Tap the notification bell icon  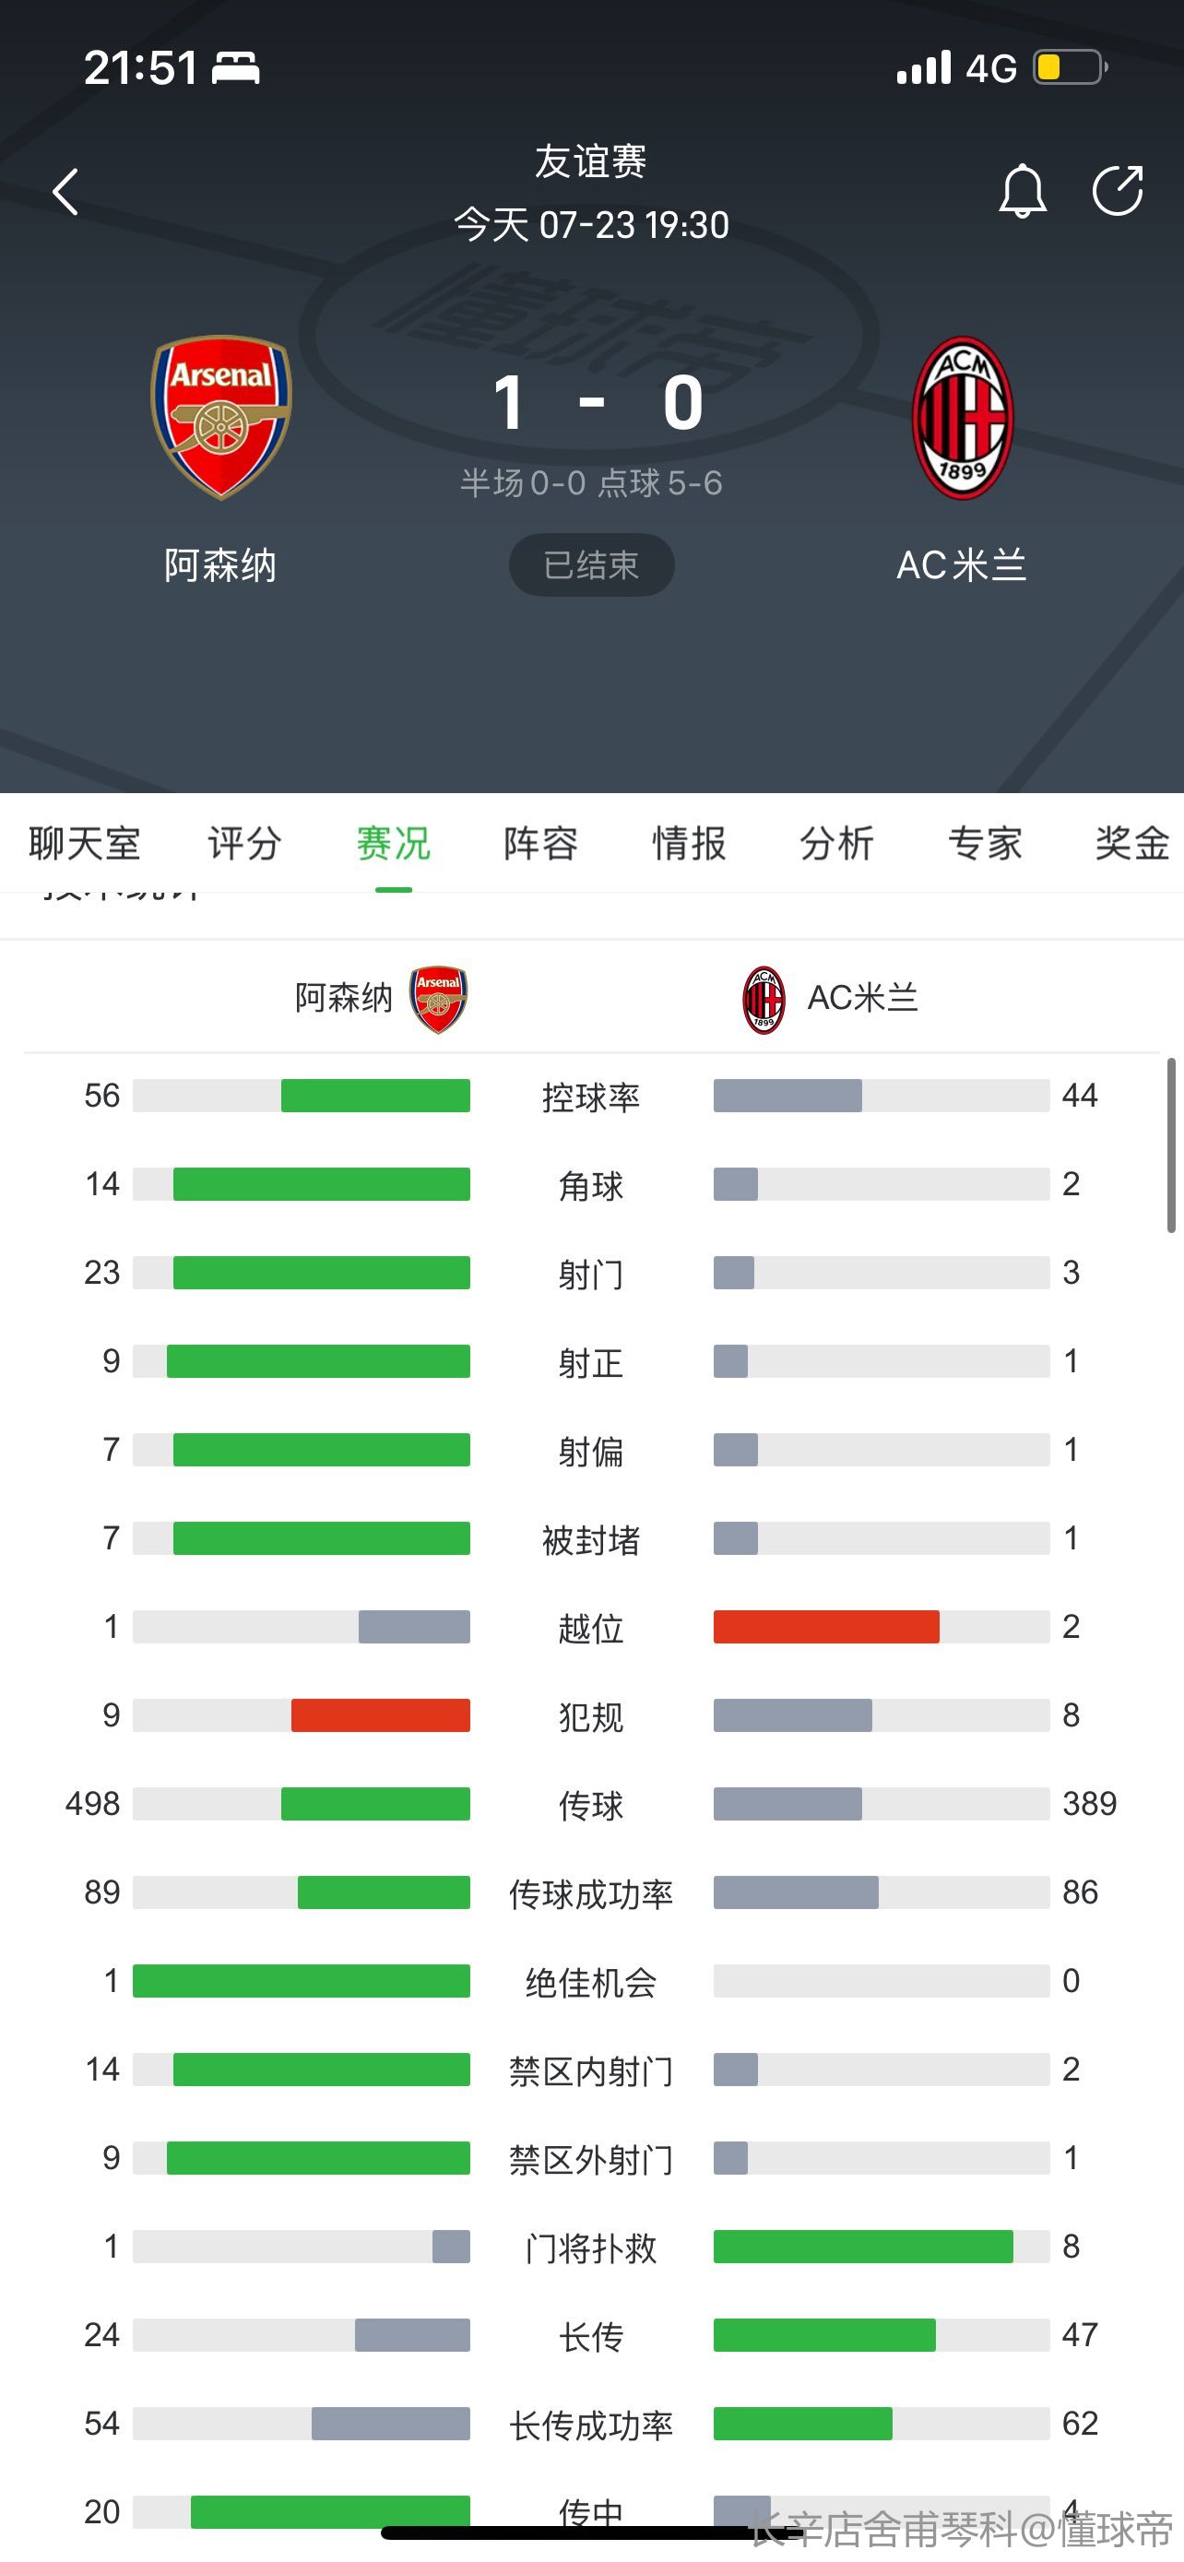[x=1022, y=191]
